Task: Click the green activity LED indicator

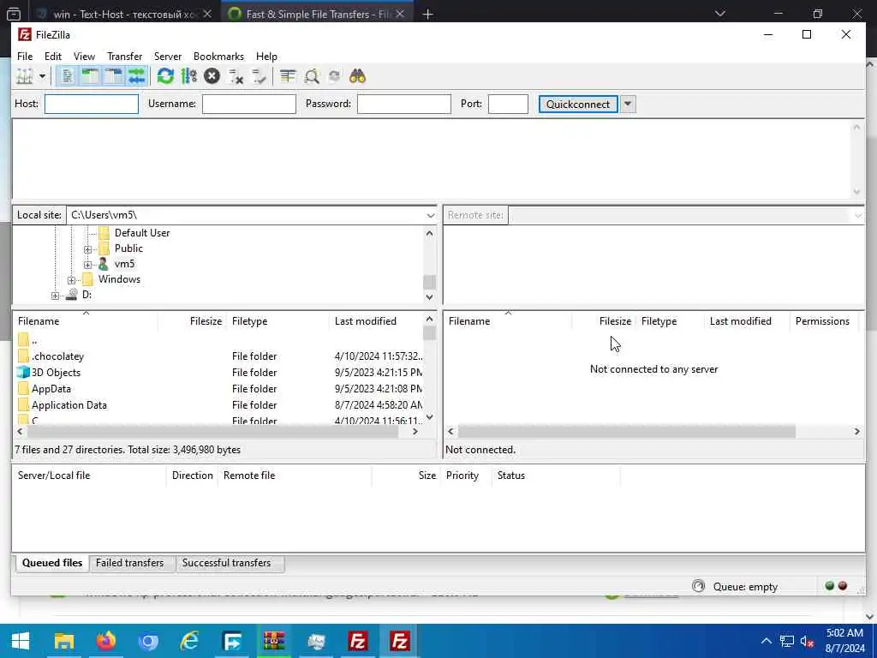Action: coord(829,586)
